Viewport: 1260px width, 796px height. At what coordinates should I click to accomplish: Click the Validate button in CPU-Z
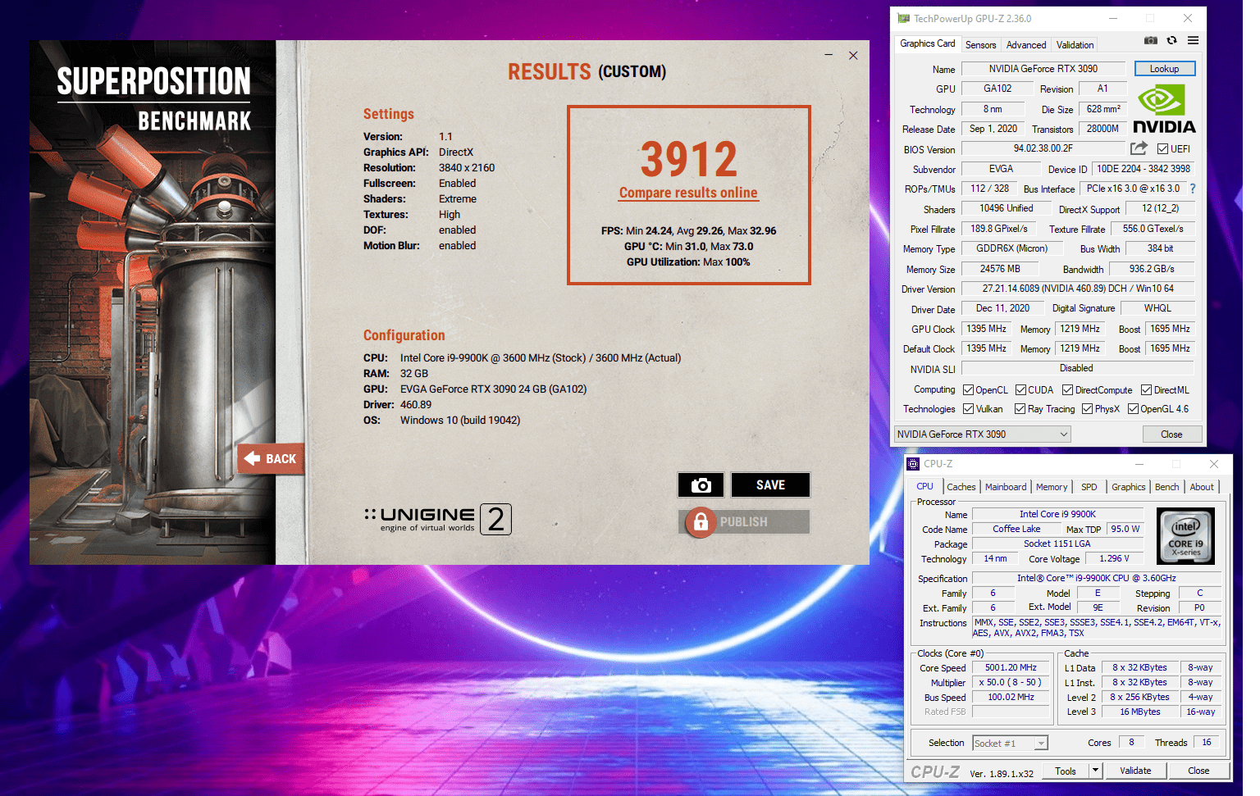[x=1135, y=771]
